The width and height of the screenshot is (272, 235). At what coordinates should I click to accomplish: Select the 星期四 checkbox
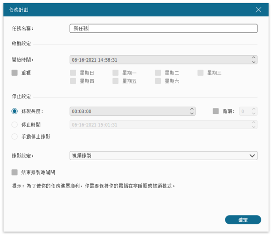click(73, 81)
